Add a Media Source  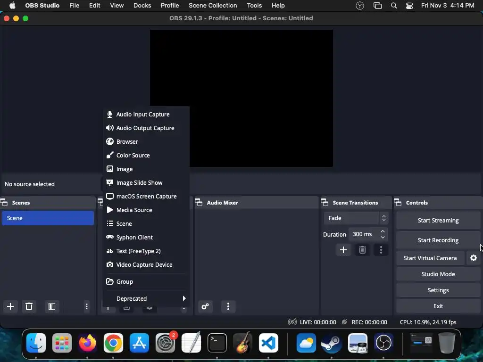point(146,210)
